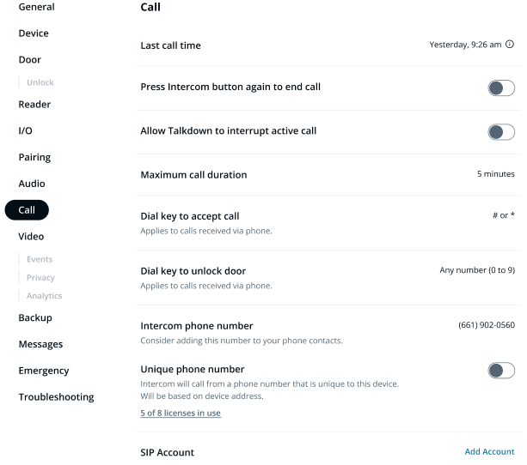Select Door in the sidebar

[x=29, y=60]
